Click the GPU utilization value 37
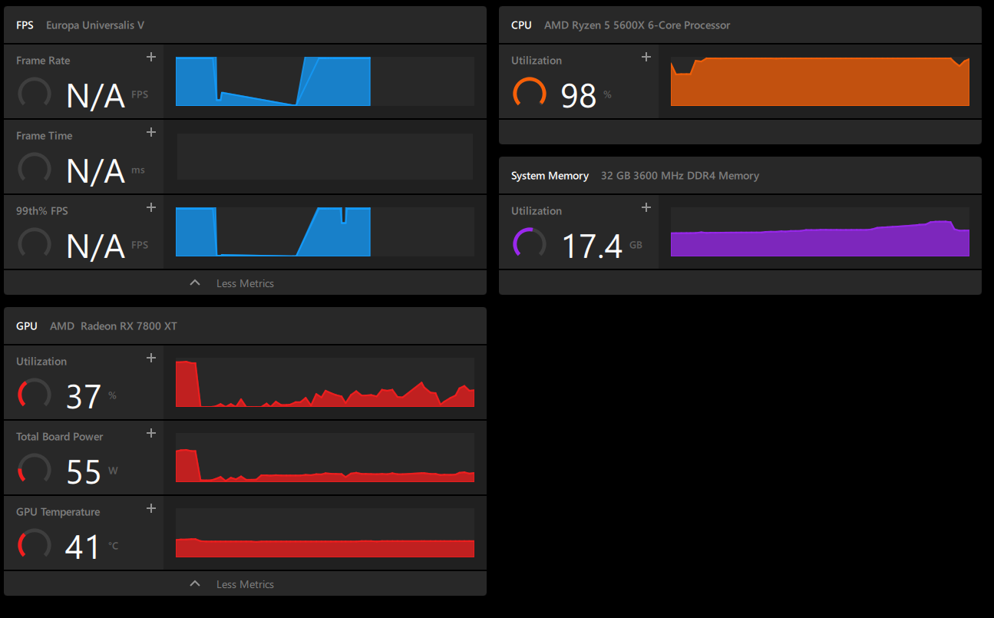994x618 pixels. click(x=84, y=396)
